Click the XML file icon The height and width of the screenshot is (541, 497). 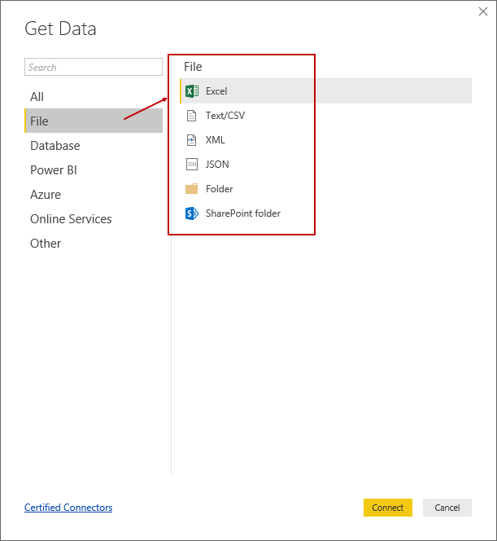coord(192,140)
